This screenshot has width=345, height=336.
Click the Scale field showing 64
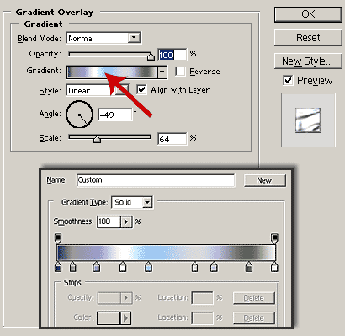point(172,139)
